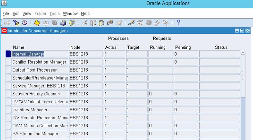Image resolution: width=253 pixels, height=140 pixels.
Task: Click the Internal Manager name field
Action: [40, 54]
